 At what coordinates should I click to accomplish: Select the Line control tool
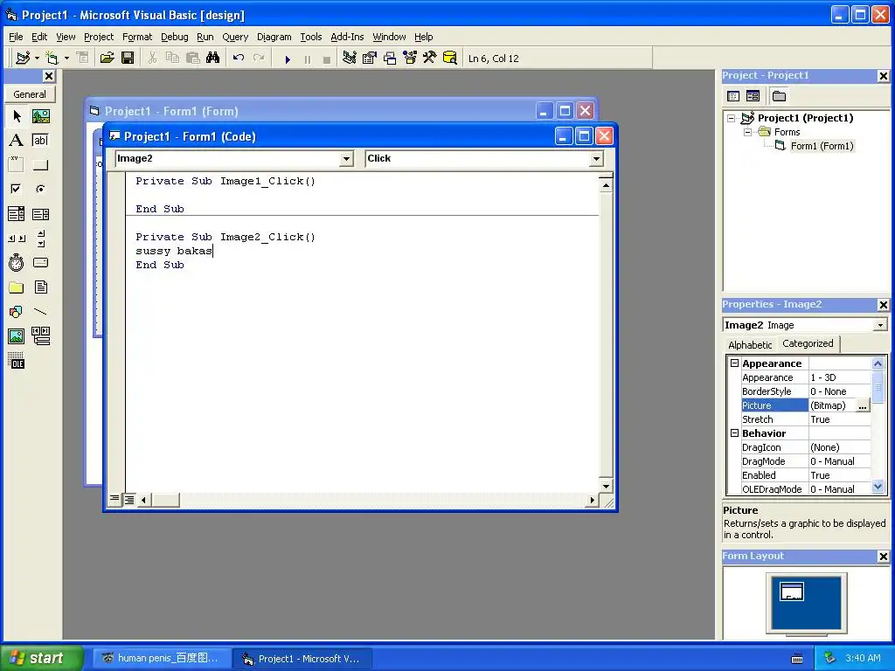click(x=40, y=312)
